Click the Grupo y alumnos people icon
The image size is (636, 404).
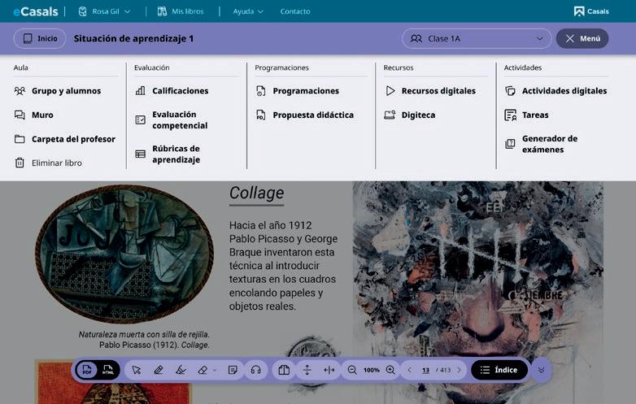tap(20, 91)
